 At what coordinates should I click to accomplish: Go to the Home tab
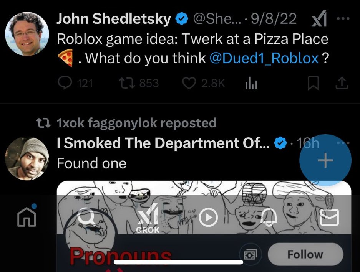pyautogui.click(x=27, y=217)
